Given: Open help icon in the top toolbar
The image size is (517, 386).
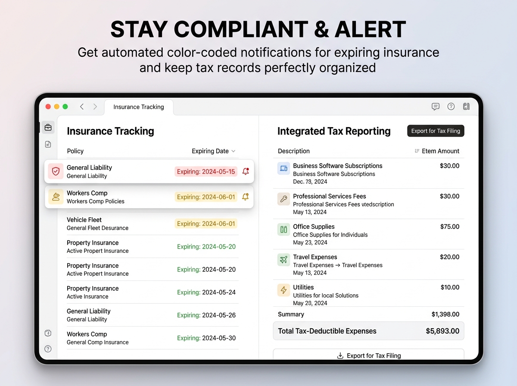Looking at the screenshot, I should point(451,106).
